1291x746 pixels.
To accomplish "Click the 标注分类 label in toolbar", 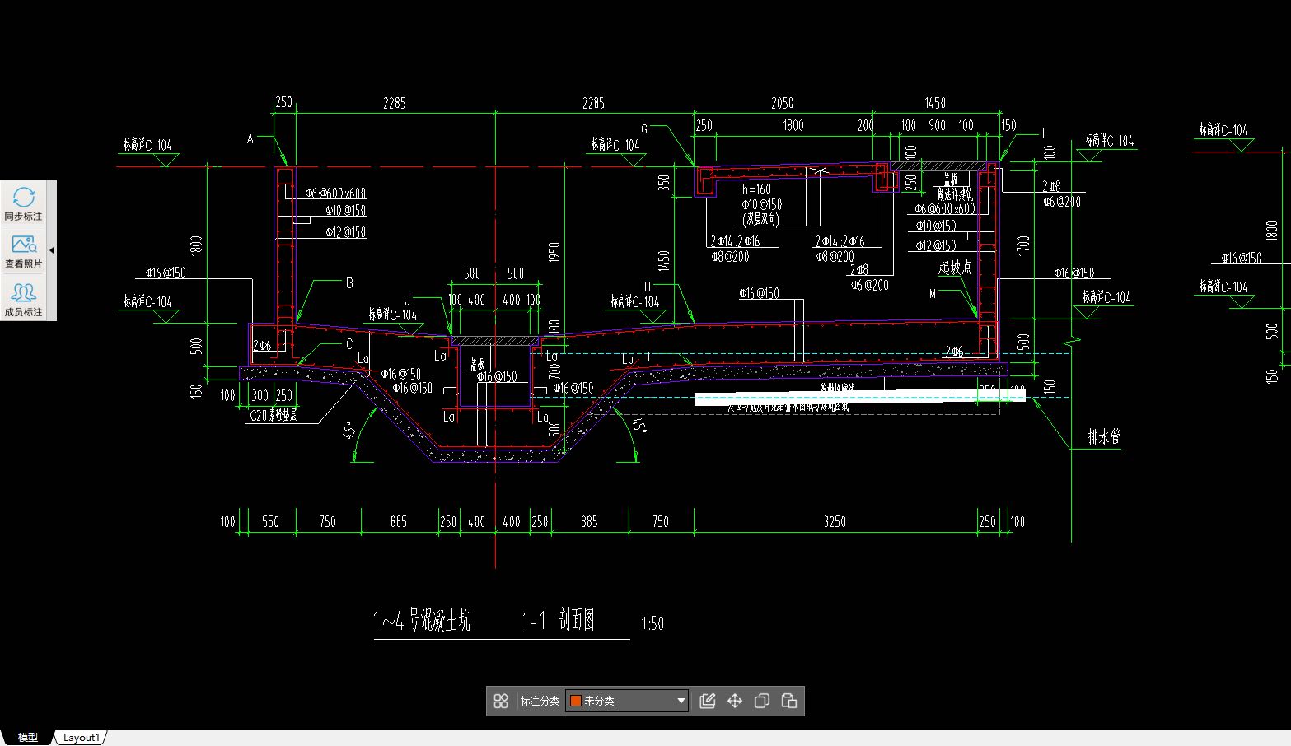I will 540,701.
